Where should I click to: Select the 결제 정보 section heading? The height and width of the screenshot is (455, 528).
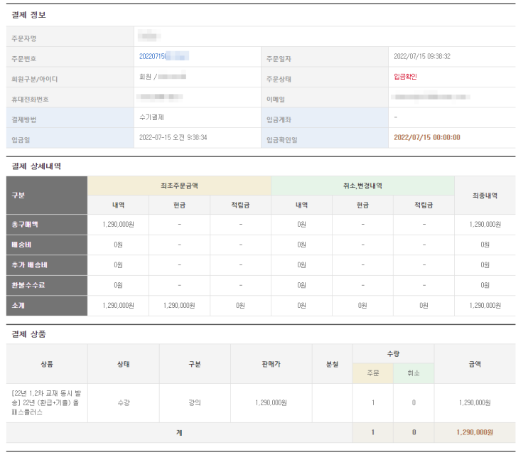(28, 15)
